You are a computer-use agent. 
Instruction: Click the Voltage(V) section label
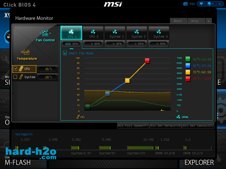click(x=24, y=134)
